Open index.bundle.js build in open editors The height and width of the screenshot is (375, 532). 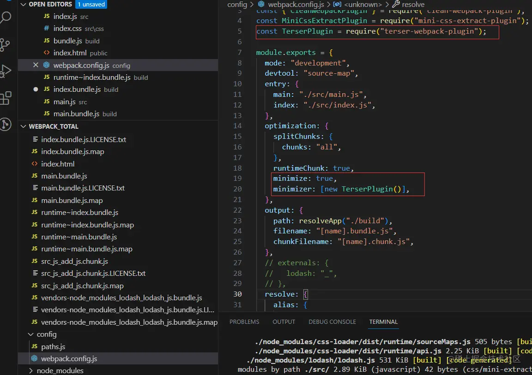(118, 89)
